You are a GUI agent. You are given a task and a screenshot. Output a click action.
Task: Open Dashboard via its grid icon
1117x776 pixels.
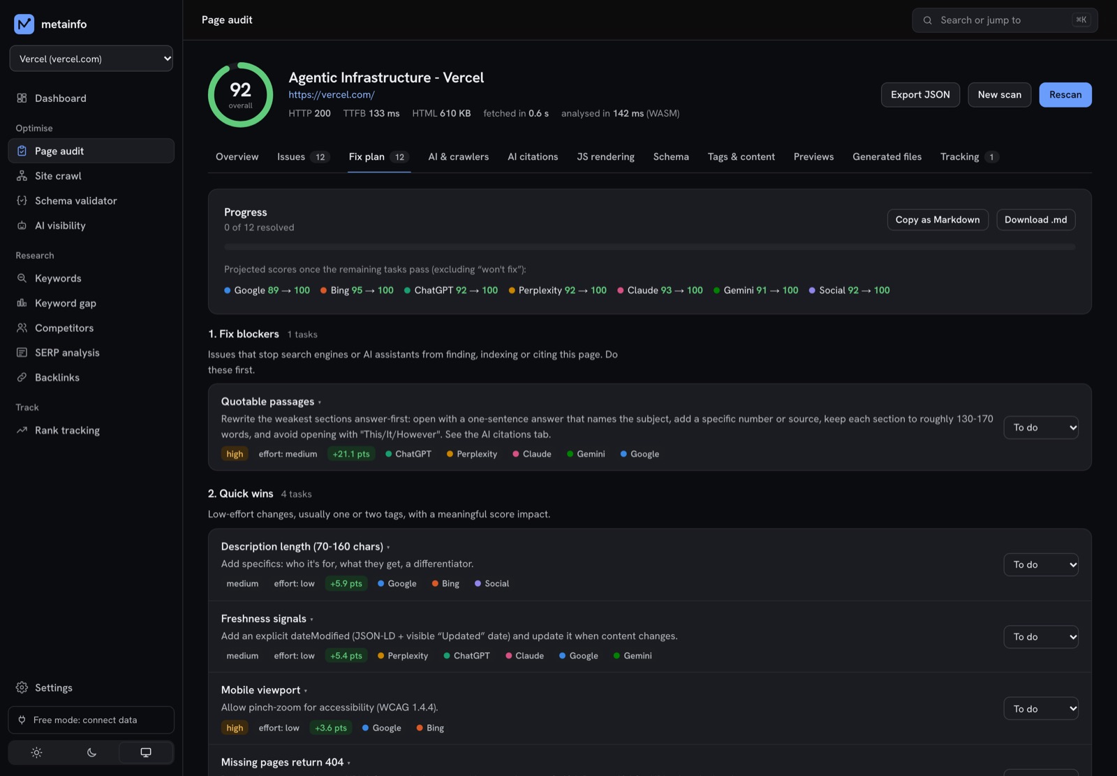22,98
